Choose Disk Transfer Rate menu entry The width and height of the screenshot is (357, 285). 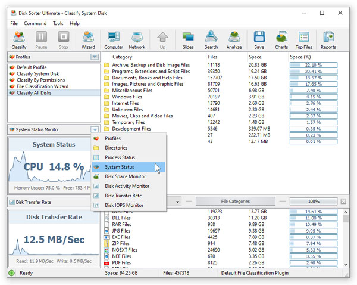click(x=129, y=196)
